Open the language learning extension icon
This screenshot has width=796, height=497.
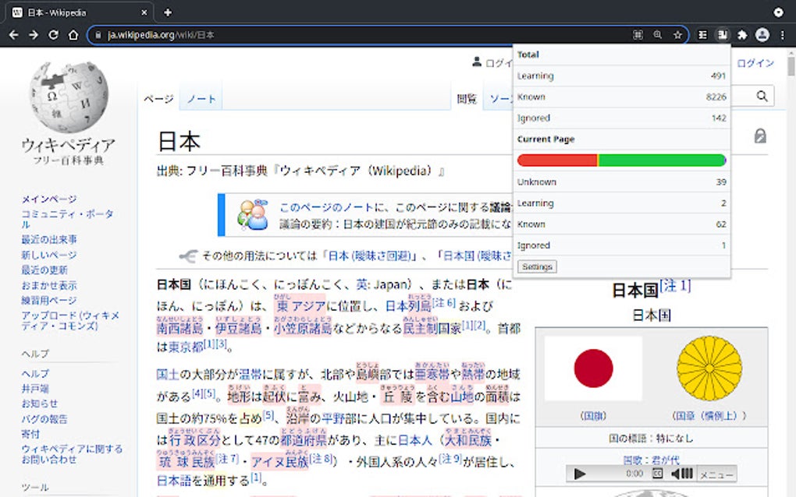tap(723, 34)
